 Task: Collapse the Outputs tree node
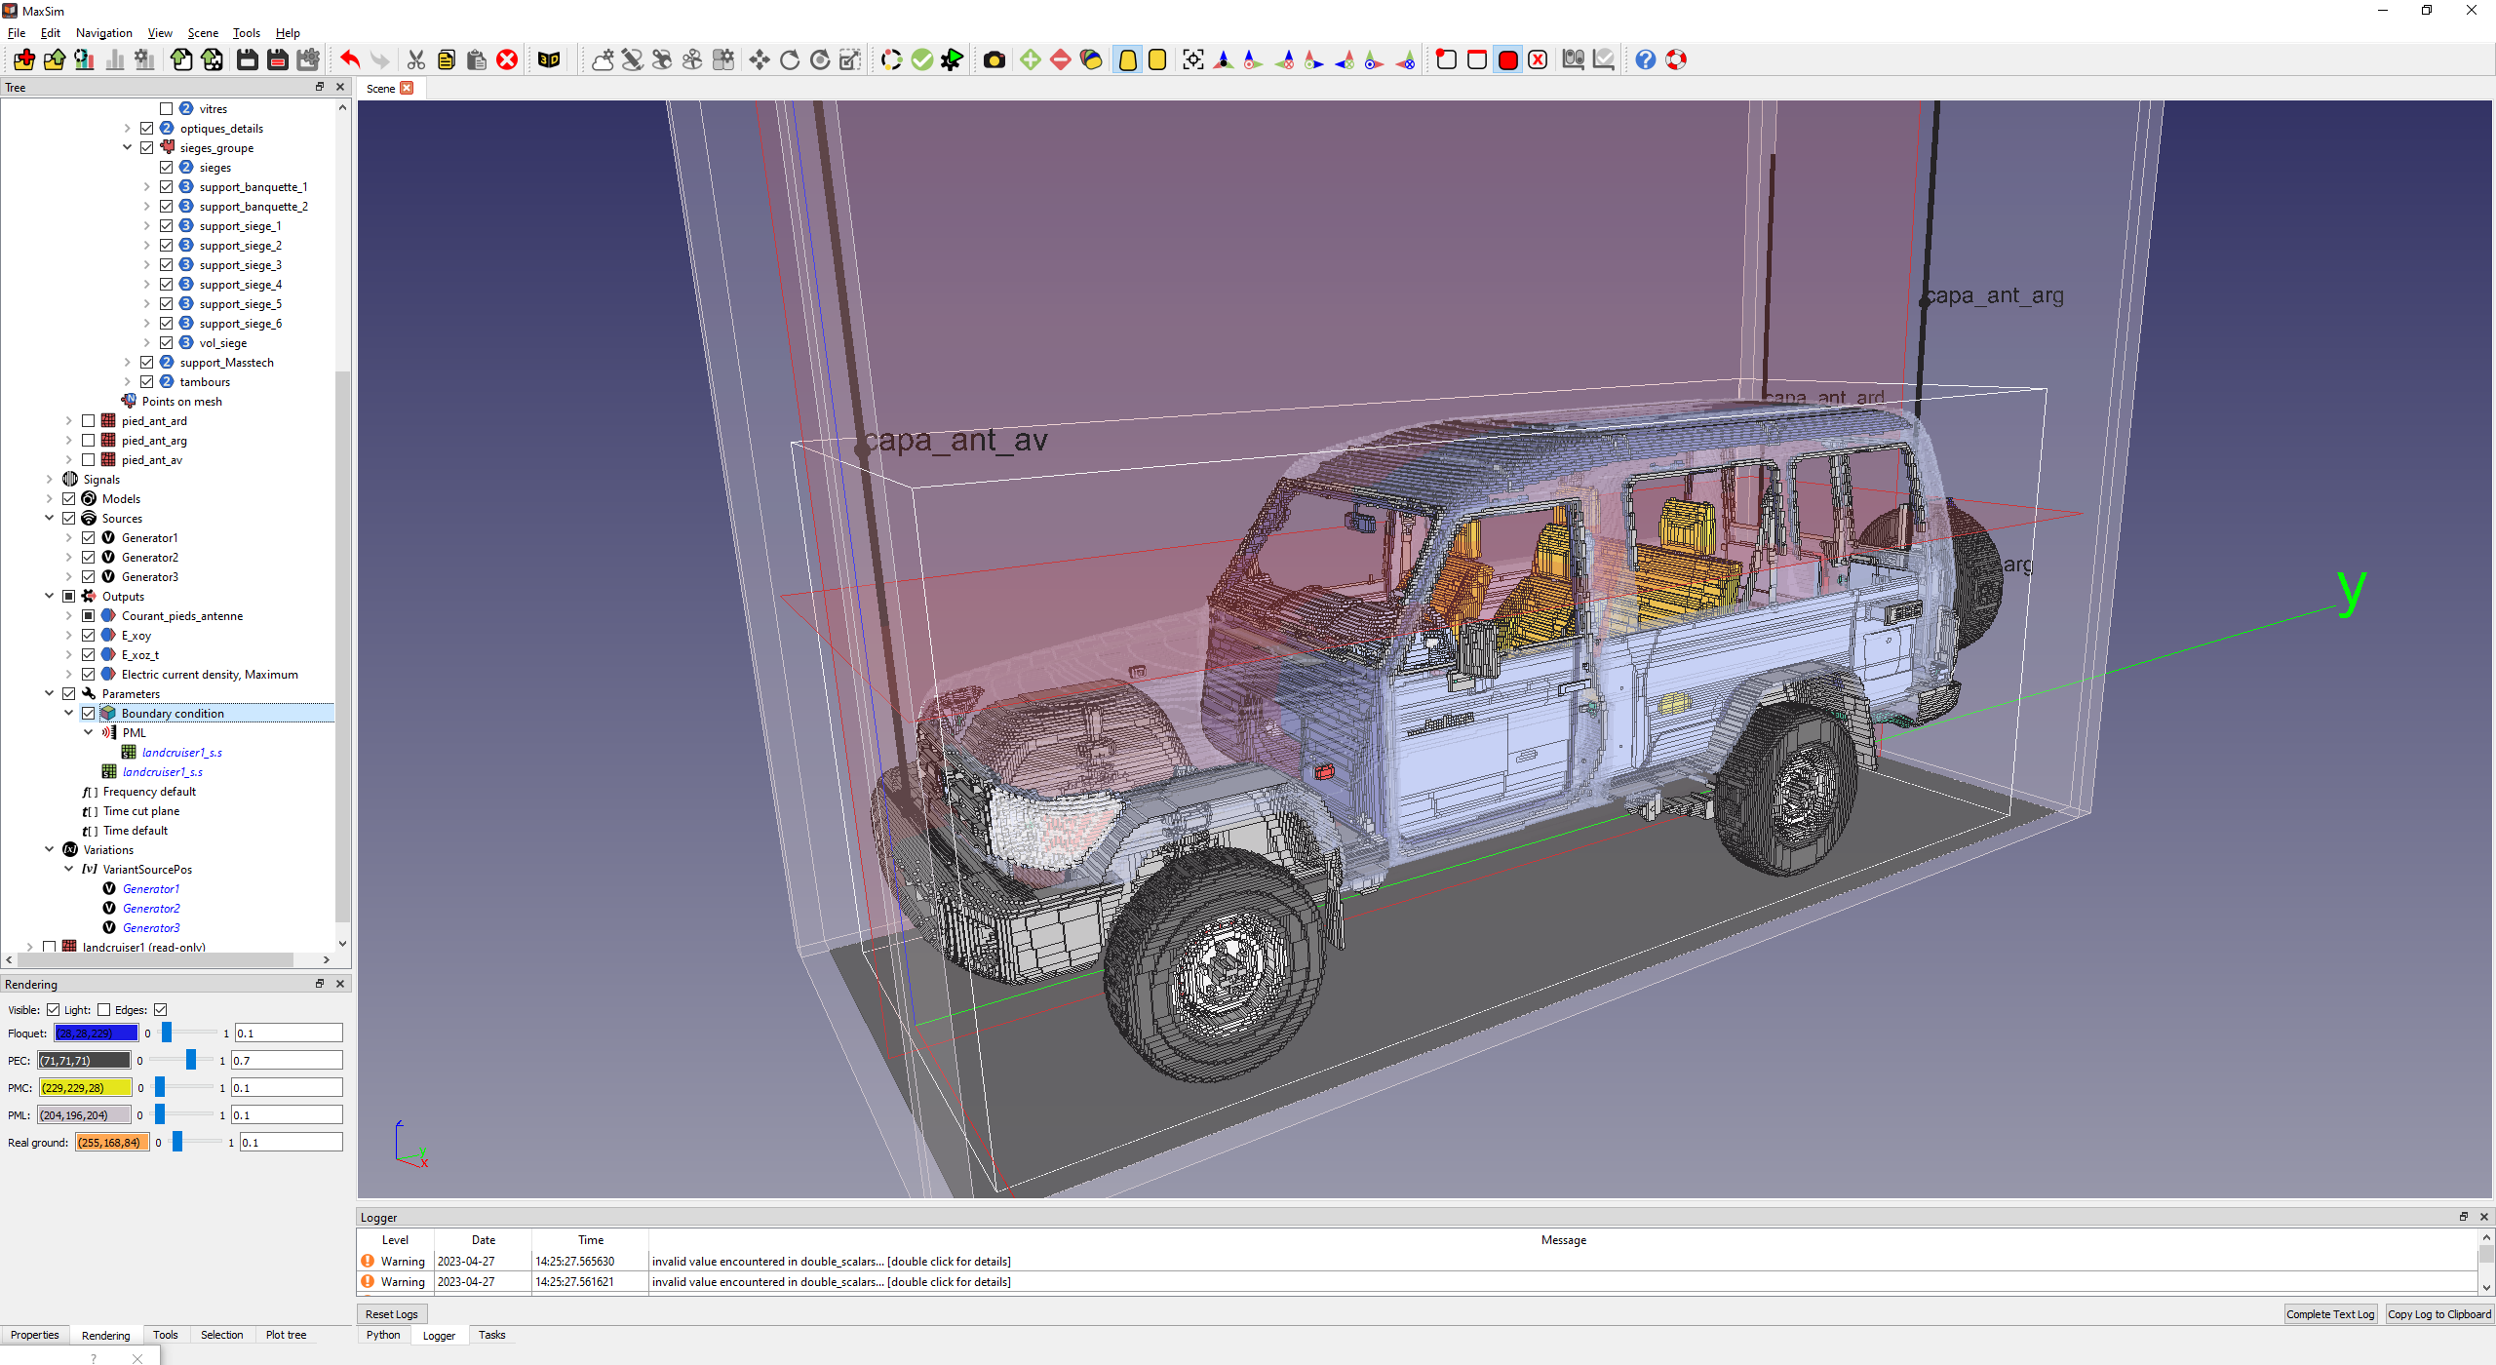click(x=49, y=597)
